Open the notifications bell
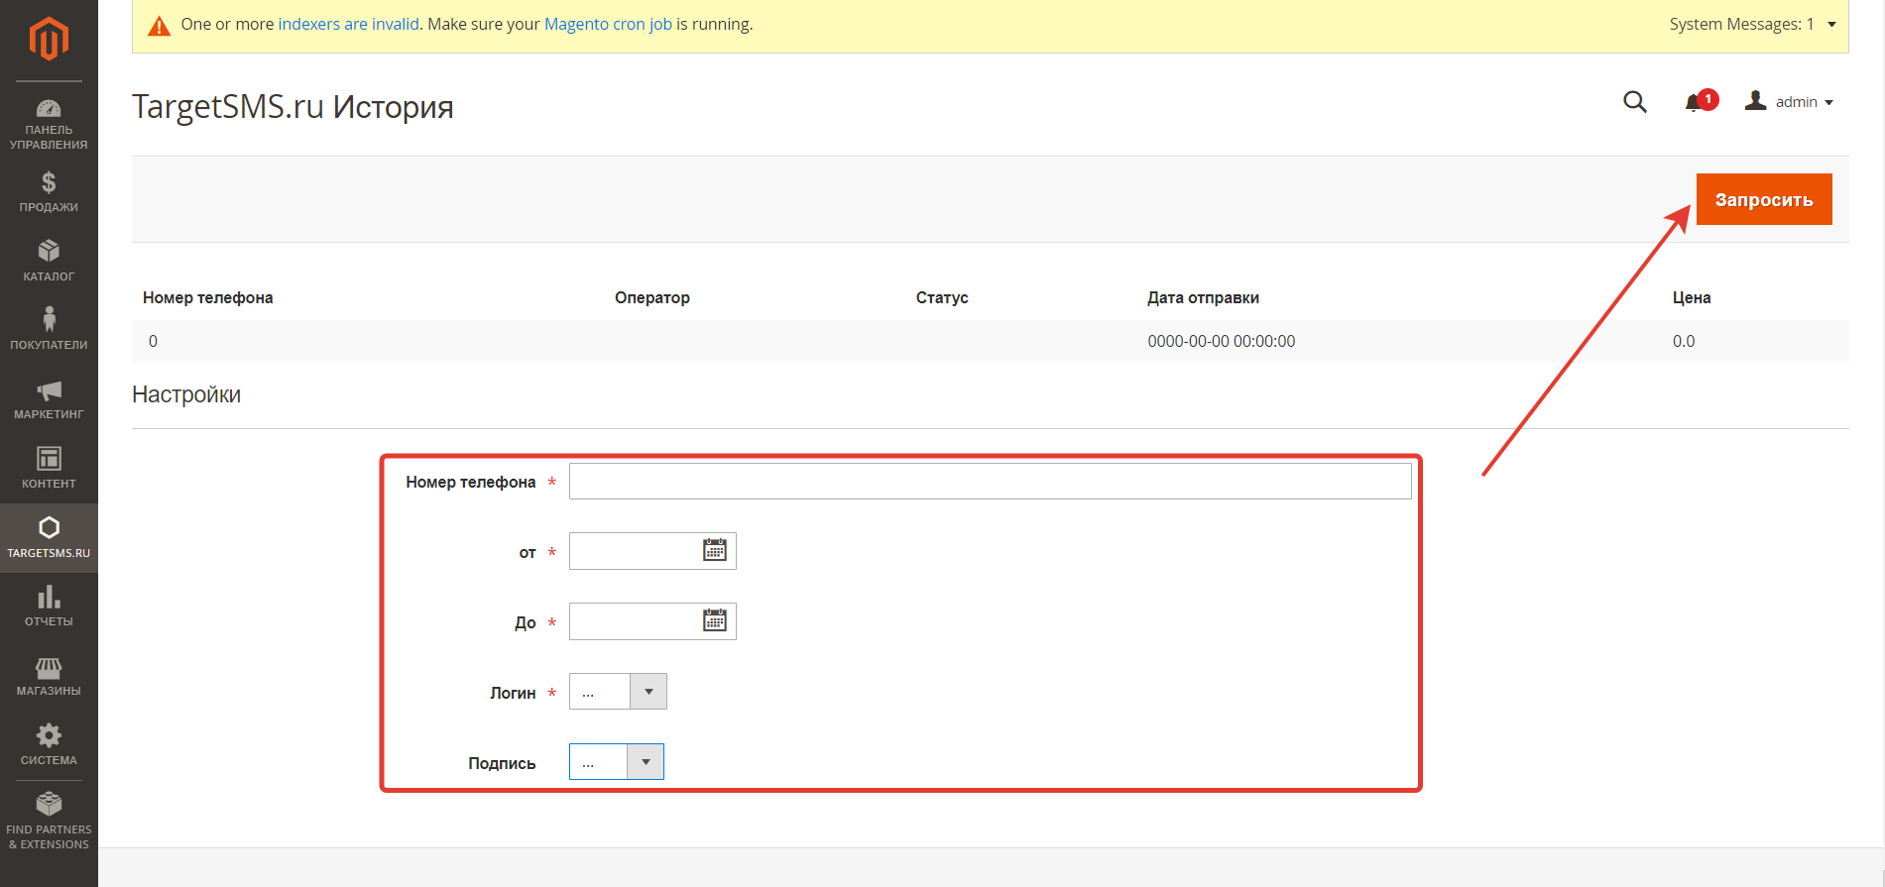 click(x=1700, y=102)
